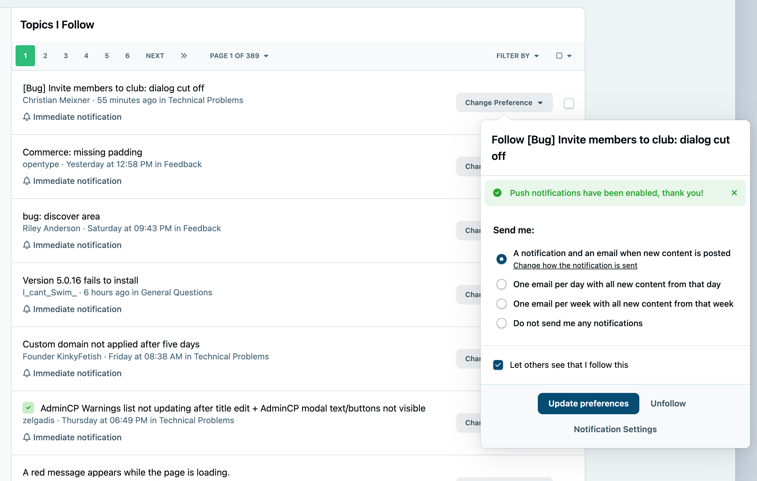757x481 pixels.
Task: Go to the Next page
Action: tap(155, 56)
